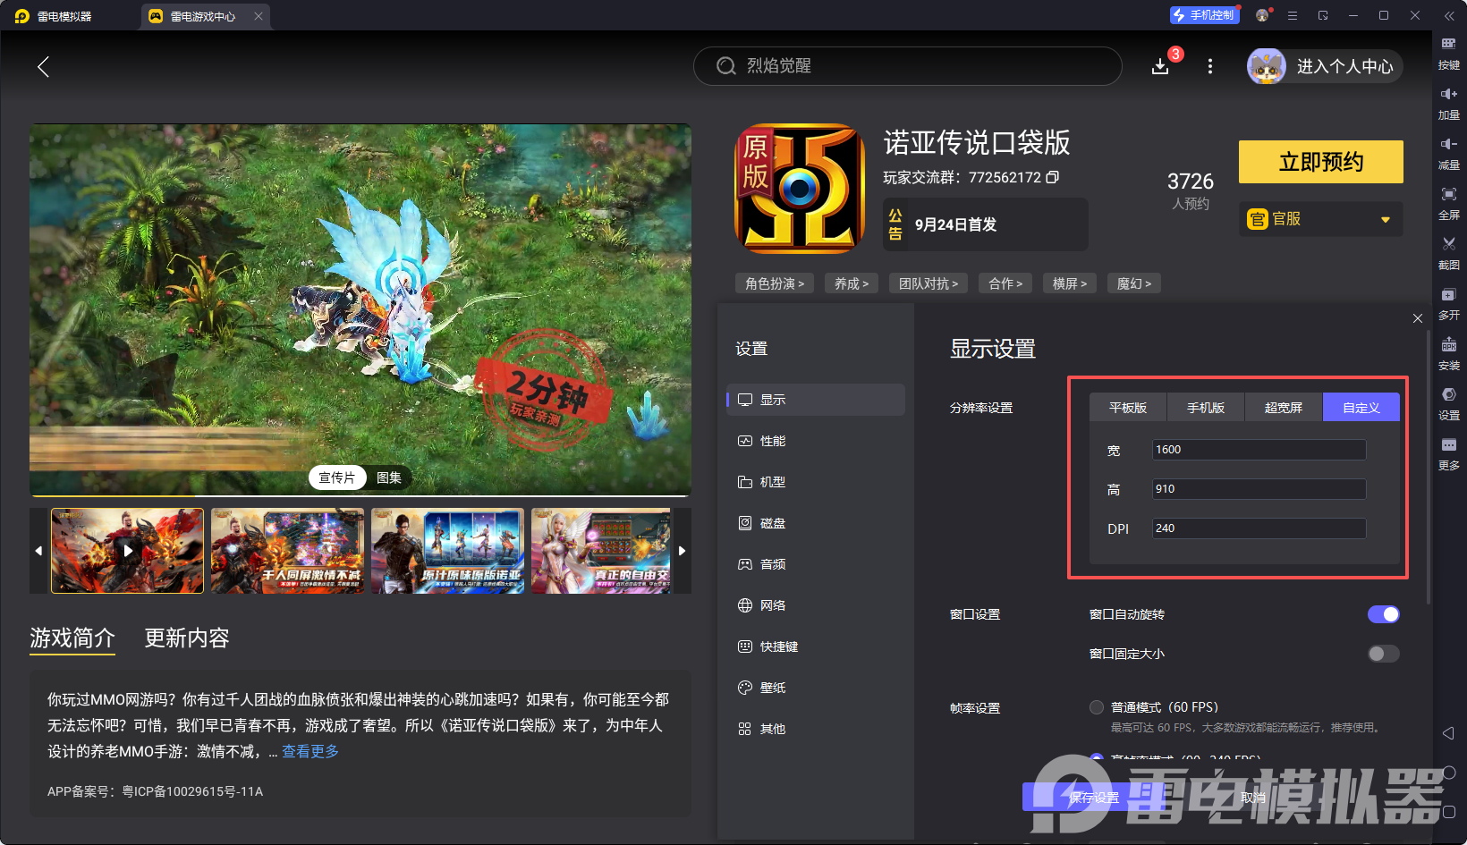
Task: Click the 烈焰觉醒 search box
Action: tap(907, 66)
